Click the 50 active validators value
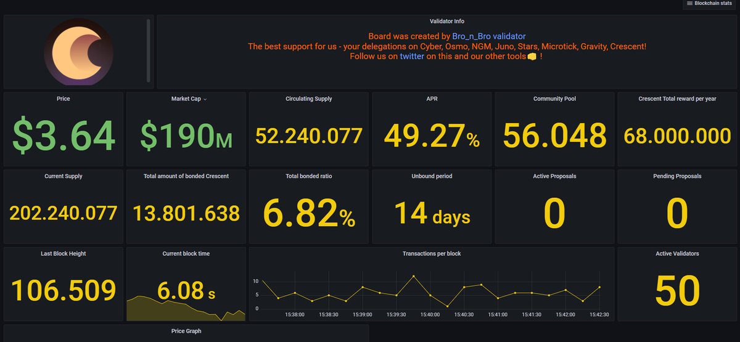The height and width of the screenshot is (342, 740). pos(677,290)
